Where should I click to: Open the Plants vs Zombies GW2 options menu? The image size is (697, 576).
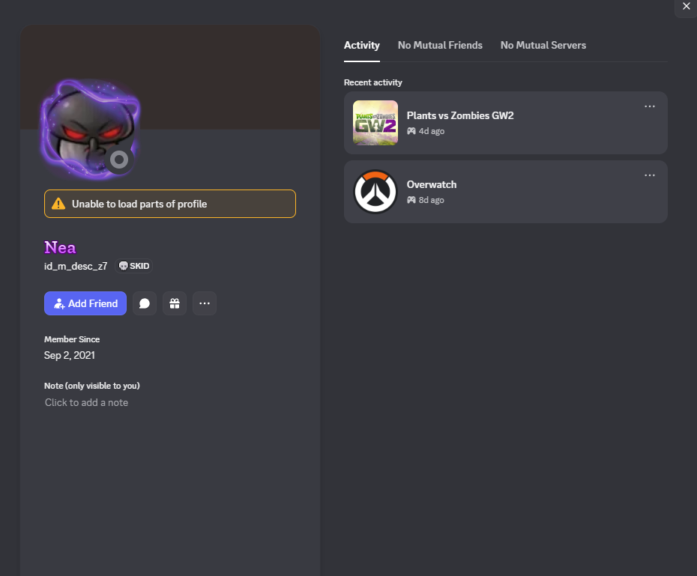click(x=650, y=106)
